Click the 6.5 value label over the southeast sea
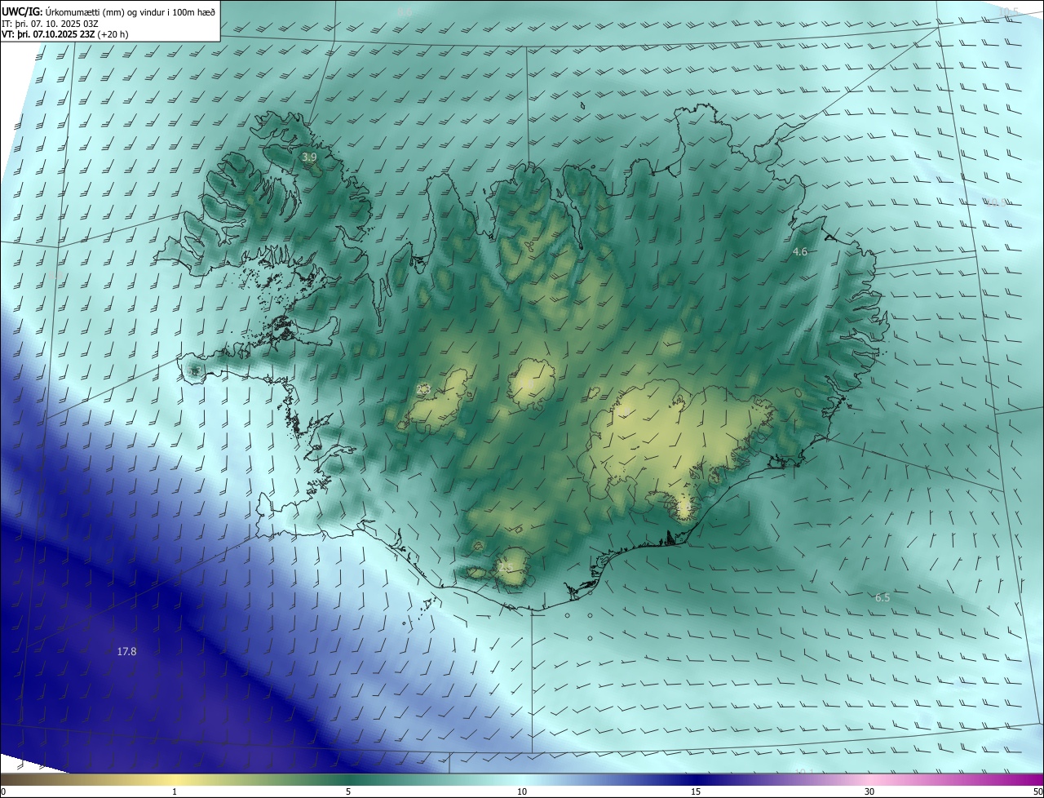The width and height of the screenshot is (1044, 798). tap(883, 598)
